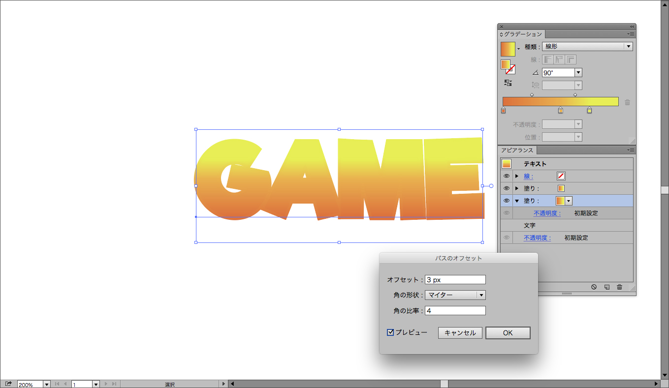Screen dimensions: 669x388
Task: Click the clear appearance icon
Action: (594, 287)
